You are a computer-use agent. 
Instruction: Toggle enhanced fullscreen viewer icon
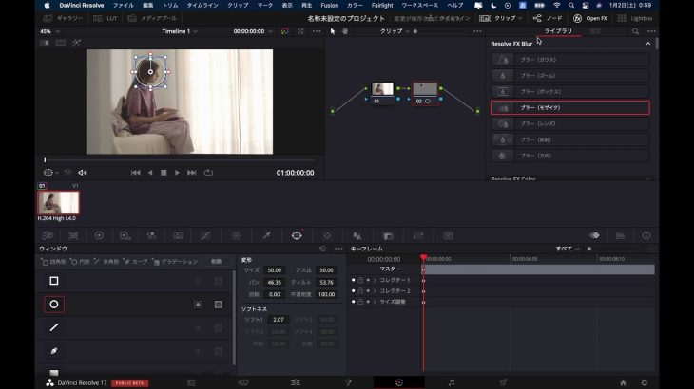pyautogui.click(x=300, y=31)
